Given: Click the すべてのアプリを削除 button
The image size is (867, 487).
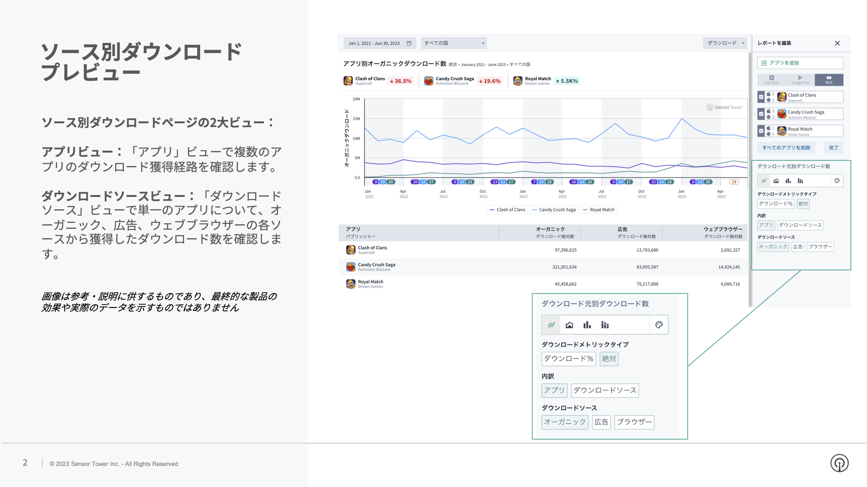Looking at the screenshot, I should (x=786, y=148).
